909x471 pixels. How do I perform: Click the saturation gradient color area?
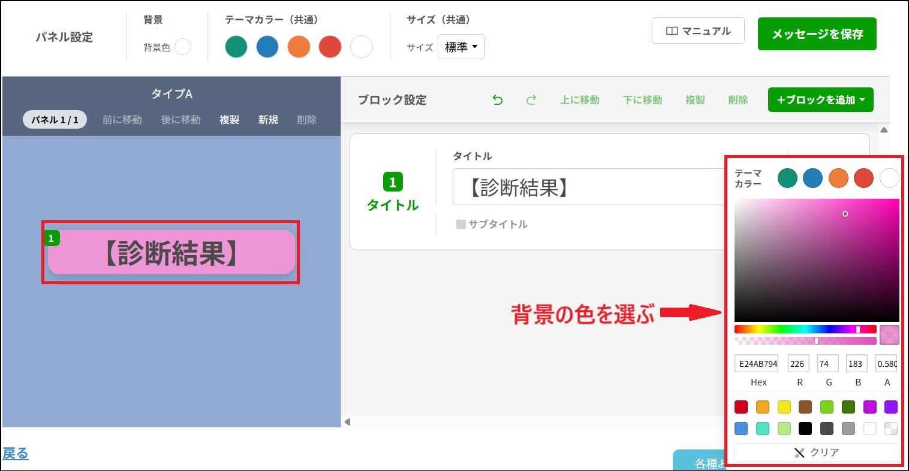[x=817, y=260]
